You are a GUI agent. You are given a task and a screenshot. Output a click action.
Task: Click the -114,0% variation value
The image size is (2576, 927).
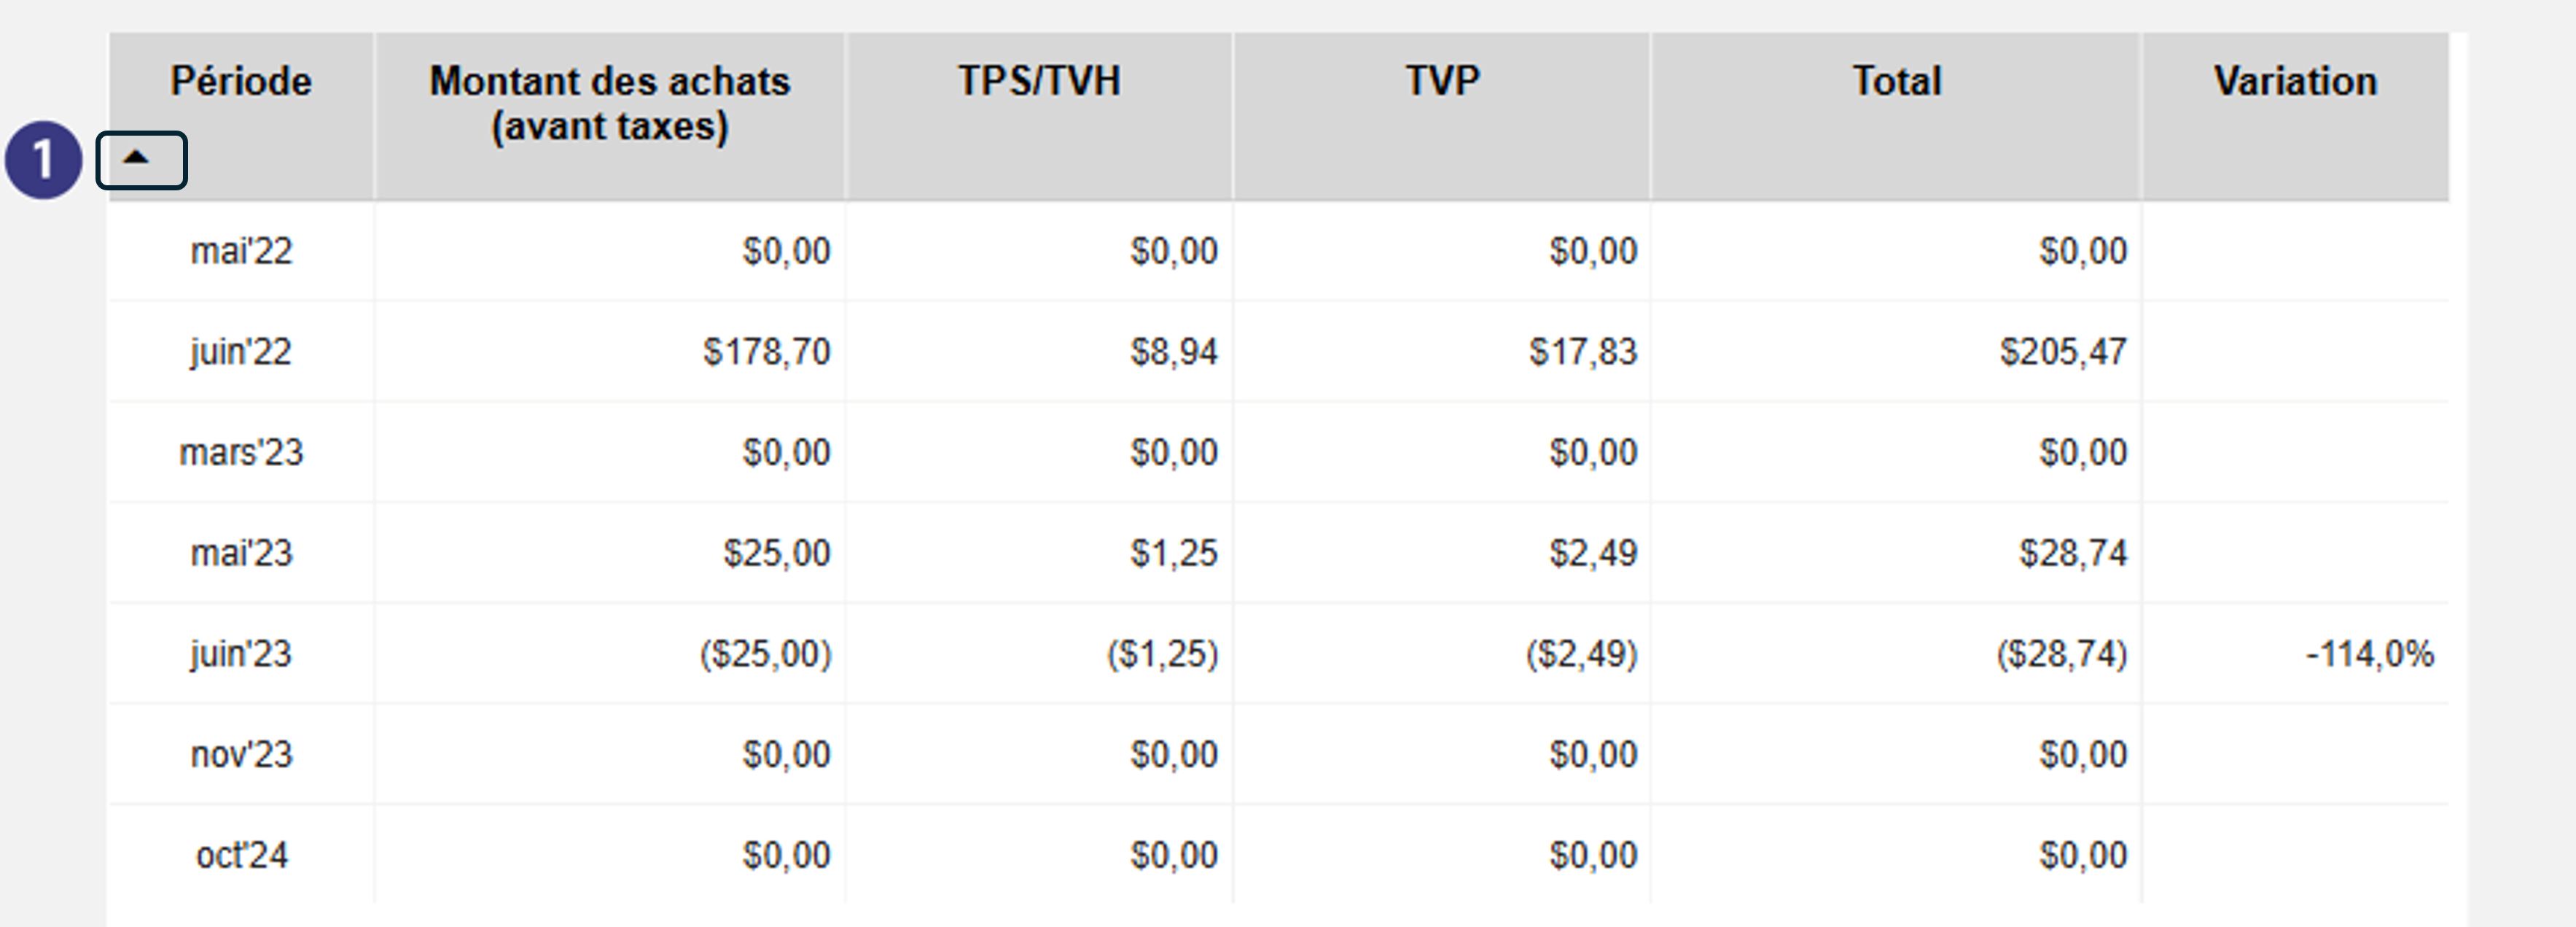pos(2369,653)
